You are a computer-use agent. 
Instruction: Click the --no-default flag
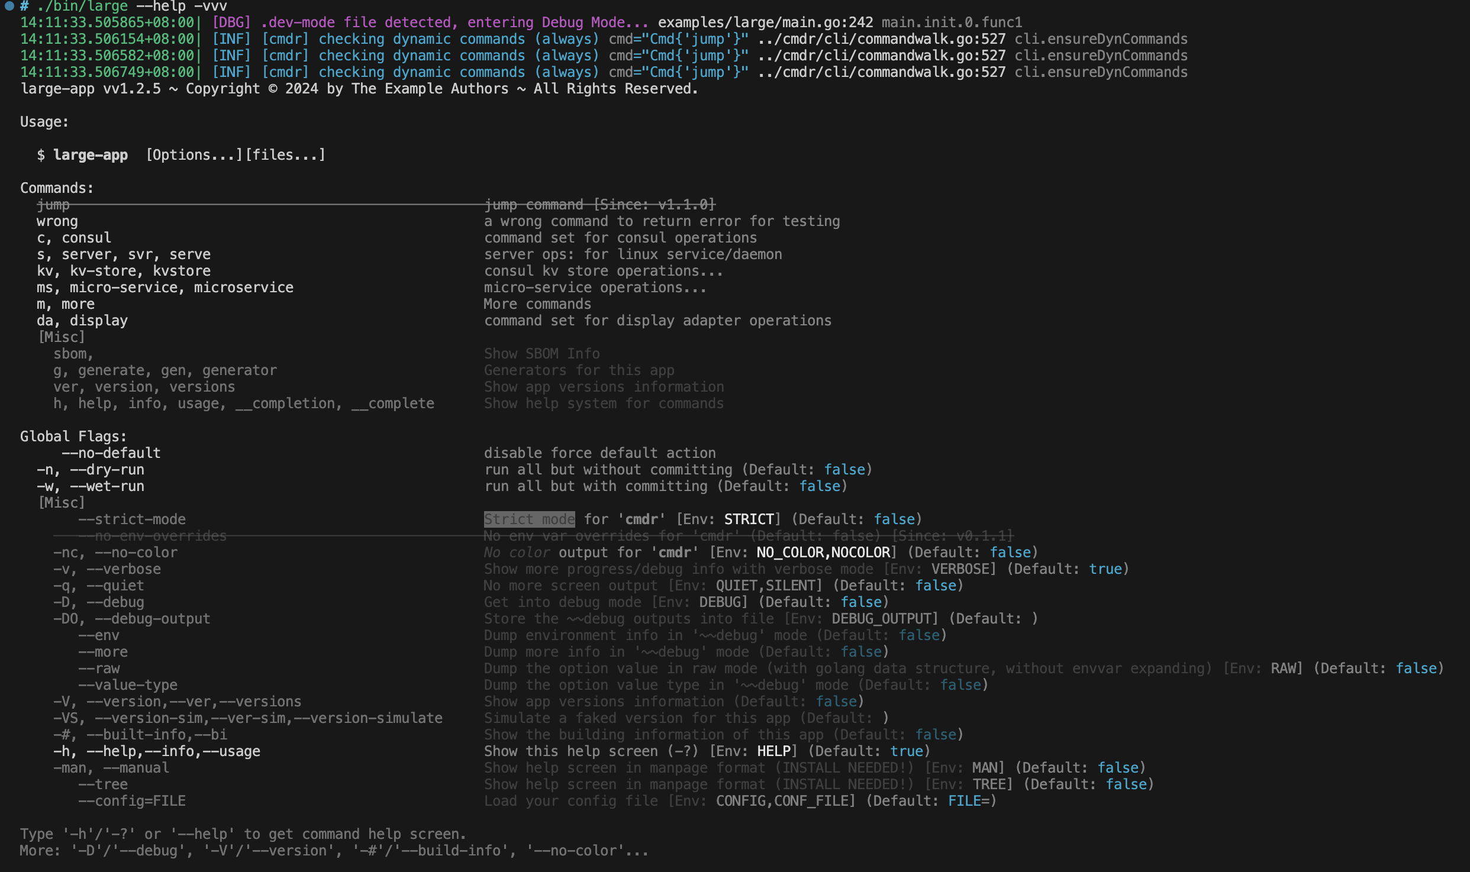111,453
